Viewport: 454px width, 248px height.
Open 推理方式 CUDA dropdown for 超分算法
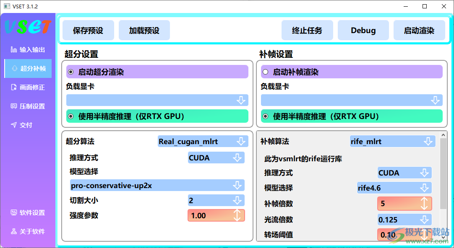point(216,158)
